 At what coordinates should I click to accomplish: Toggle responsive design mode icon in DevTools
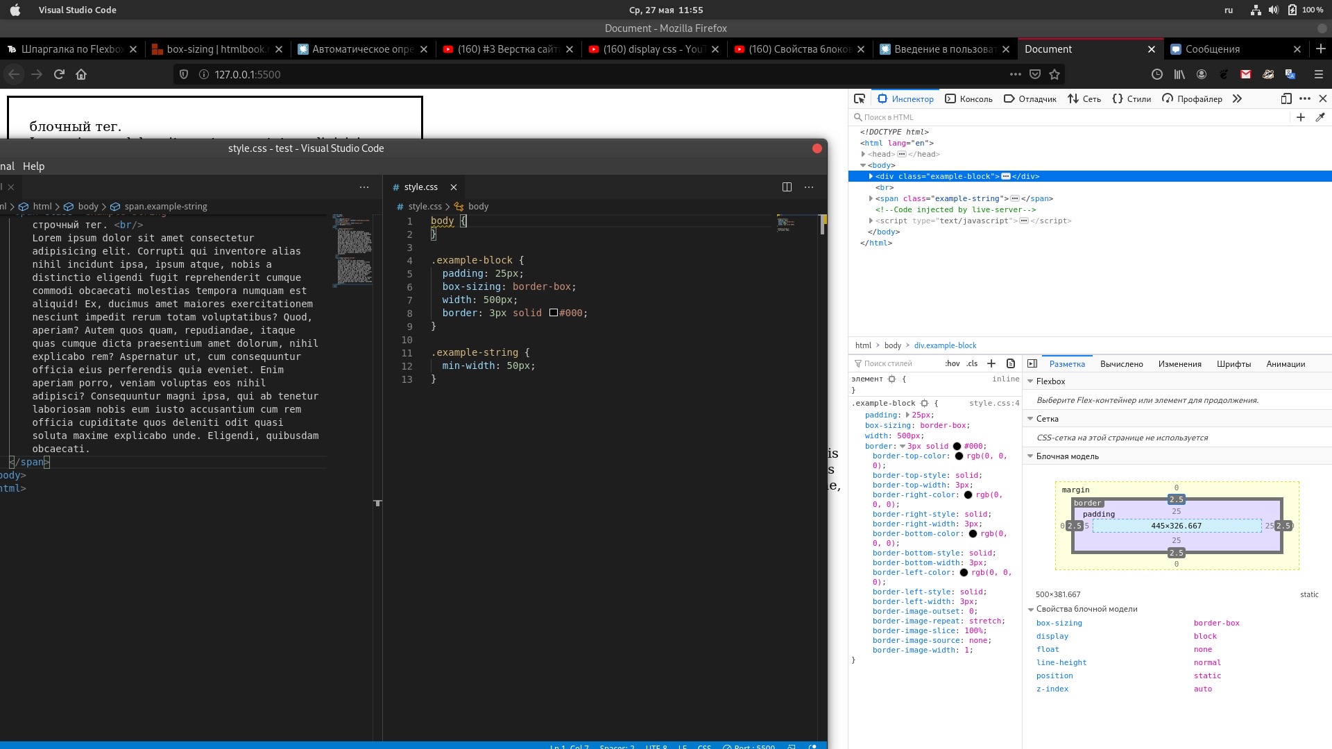(1286, 98)
